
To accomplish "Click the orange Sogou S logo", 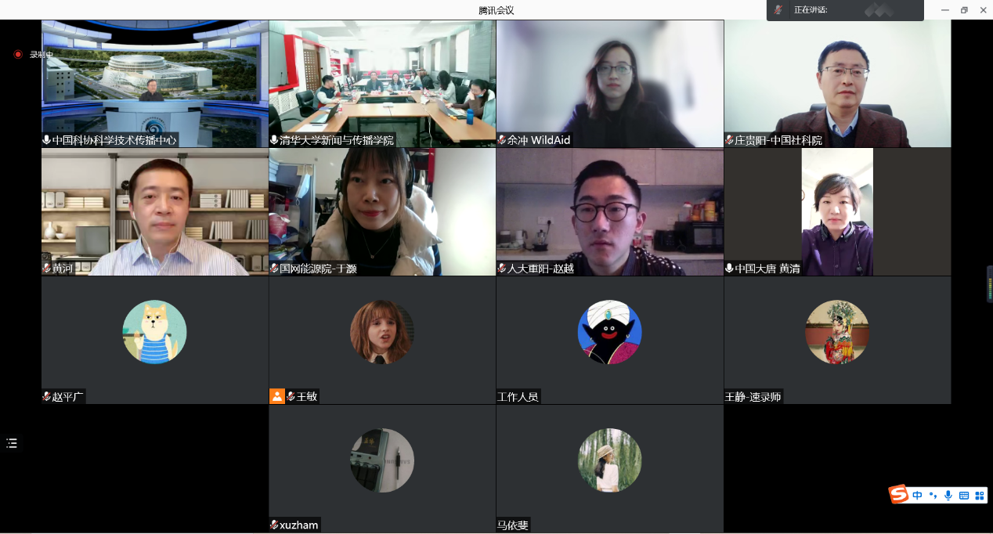I will [x=898, y=494].
